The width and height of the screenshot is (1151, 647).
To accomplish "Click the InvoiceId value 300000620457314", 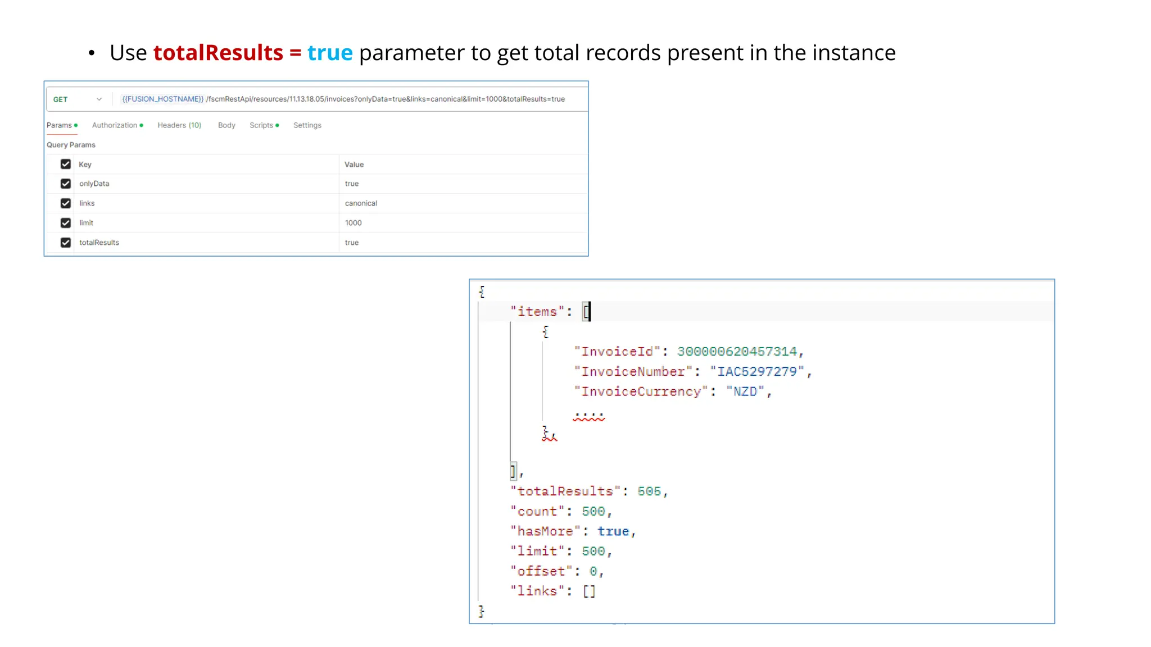I will [x=737, y=352].
